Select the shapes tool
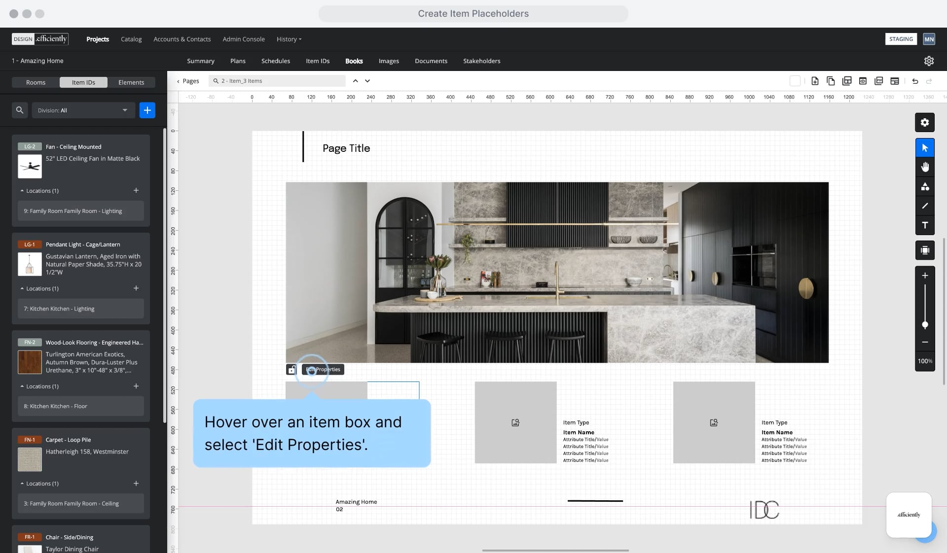 (x=925, y=186)
